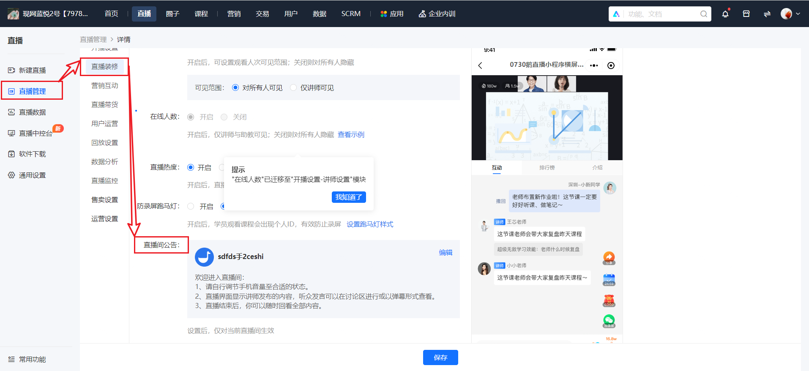Open the 数据 top menu
The image size is (809, 371).
320,14
